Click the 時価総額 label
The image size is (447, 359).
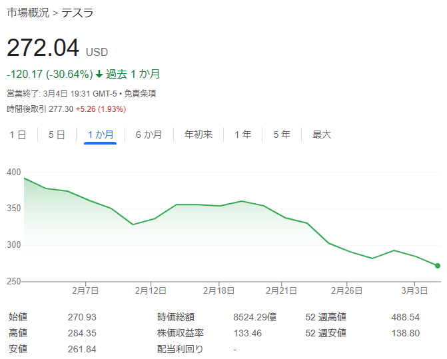coord(176,317)
